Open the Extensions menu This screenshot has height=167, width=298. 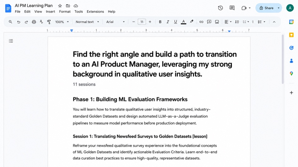[x=95, y=11]
